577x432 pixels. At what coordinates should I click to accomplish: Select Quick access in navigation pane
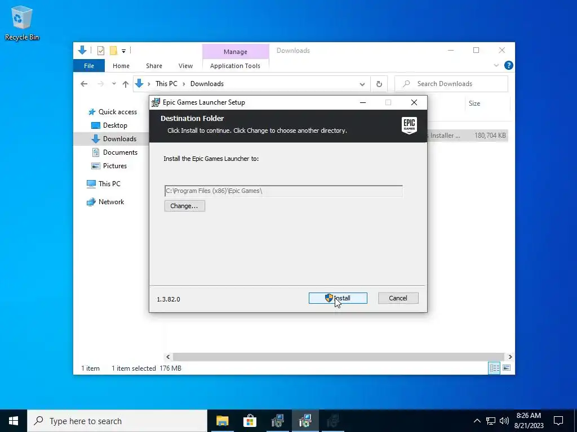(112, 112)
